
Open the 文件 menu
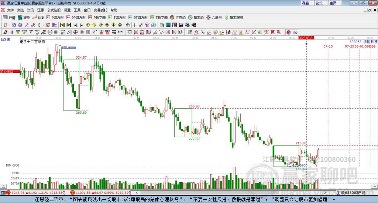click(10, 10)
